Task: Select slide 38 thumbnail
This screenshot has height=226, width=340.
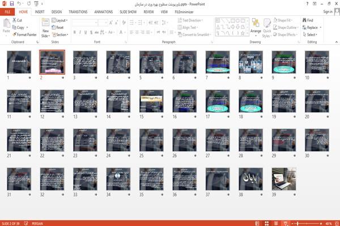Action: click(x=250, y=179)
